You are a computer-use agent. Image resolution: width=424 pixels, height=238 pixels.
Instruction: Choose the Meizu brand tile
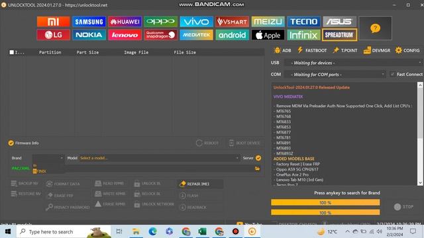click(x=268, y=22)
